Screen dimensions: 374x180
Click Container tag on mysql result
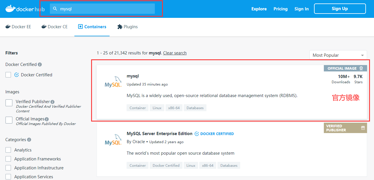138,108
